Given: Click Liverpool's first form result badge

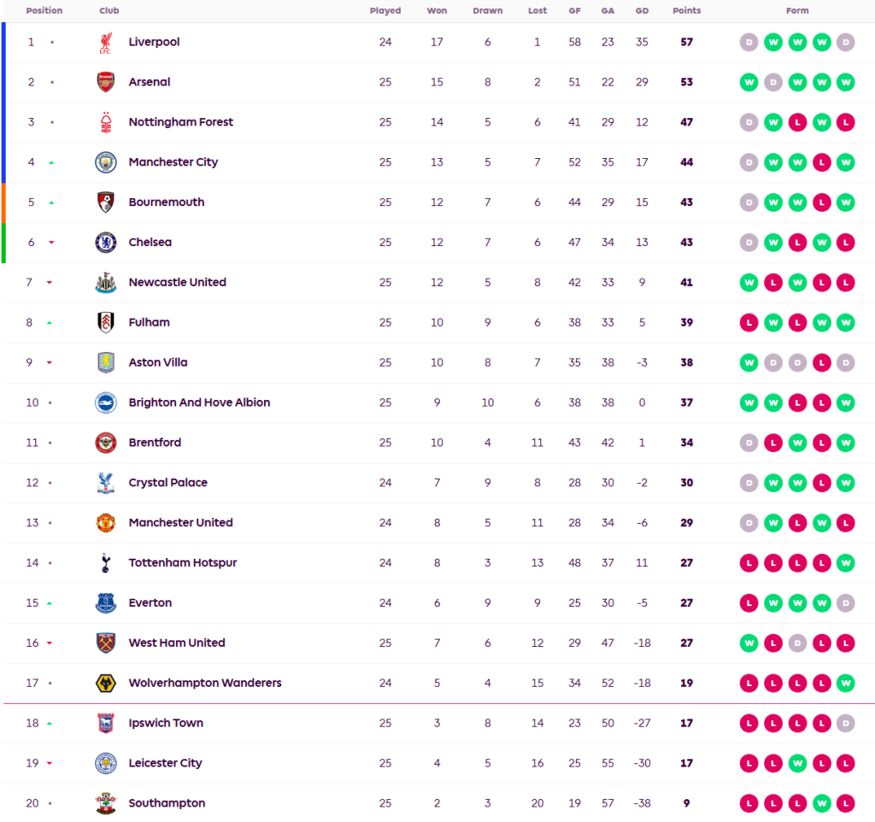Looking at the screenshot, I should click(x=749, y=43).
